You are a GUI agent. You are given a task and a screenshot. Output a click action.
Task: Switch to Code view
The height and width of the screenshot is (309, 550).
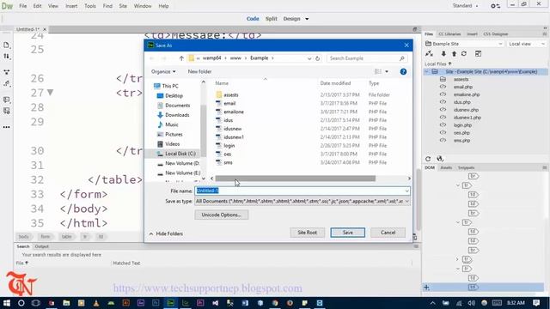(253, 19)
